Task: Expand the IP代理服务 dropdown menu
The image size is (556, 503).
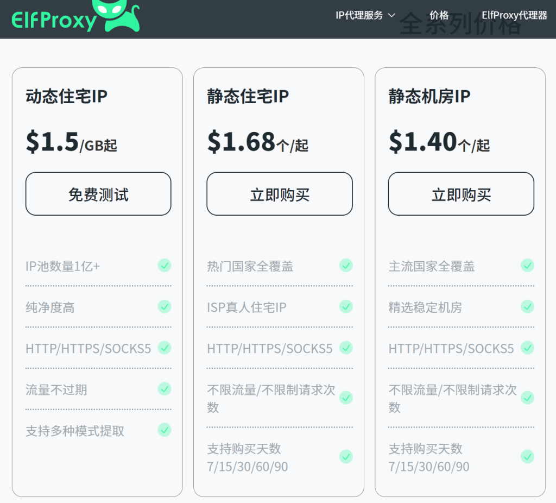Action: coord(365,15)
